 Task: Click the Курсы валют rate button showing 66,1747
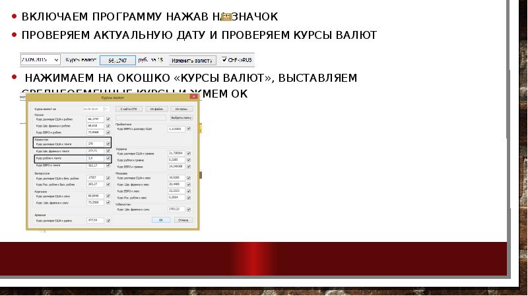117,60
